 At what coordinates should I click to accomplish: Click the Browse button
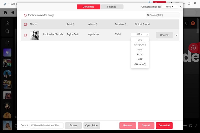[73, 126]
